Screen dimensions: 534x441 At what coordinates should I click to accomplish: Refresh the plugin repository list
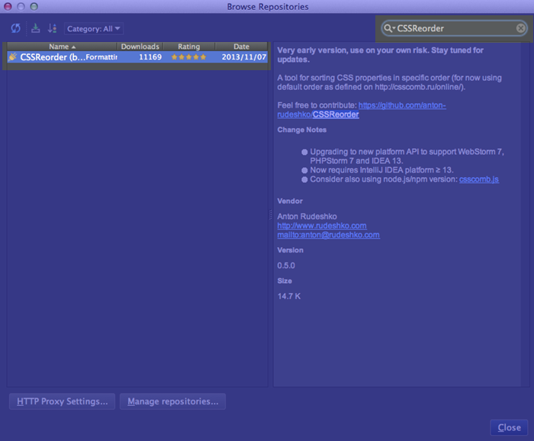click(16, 28)
